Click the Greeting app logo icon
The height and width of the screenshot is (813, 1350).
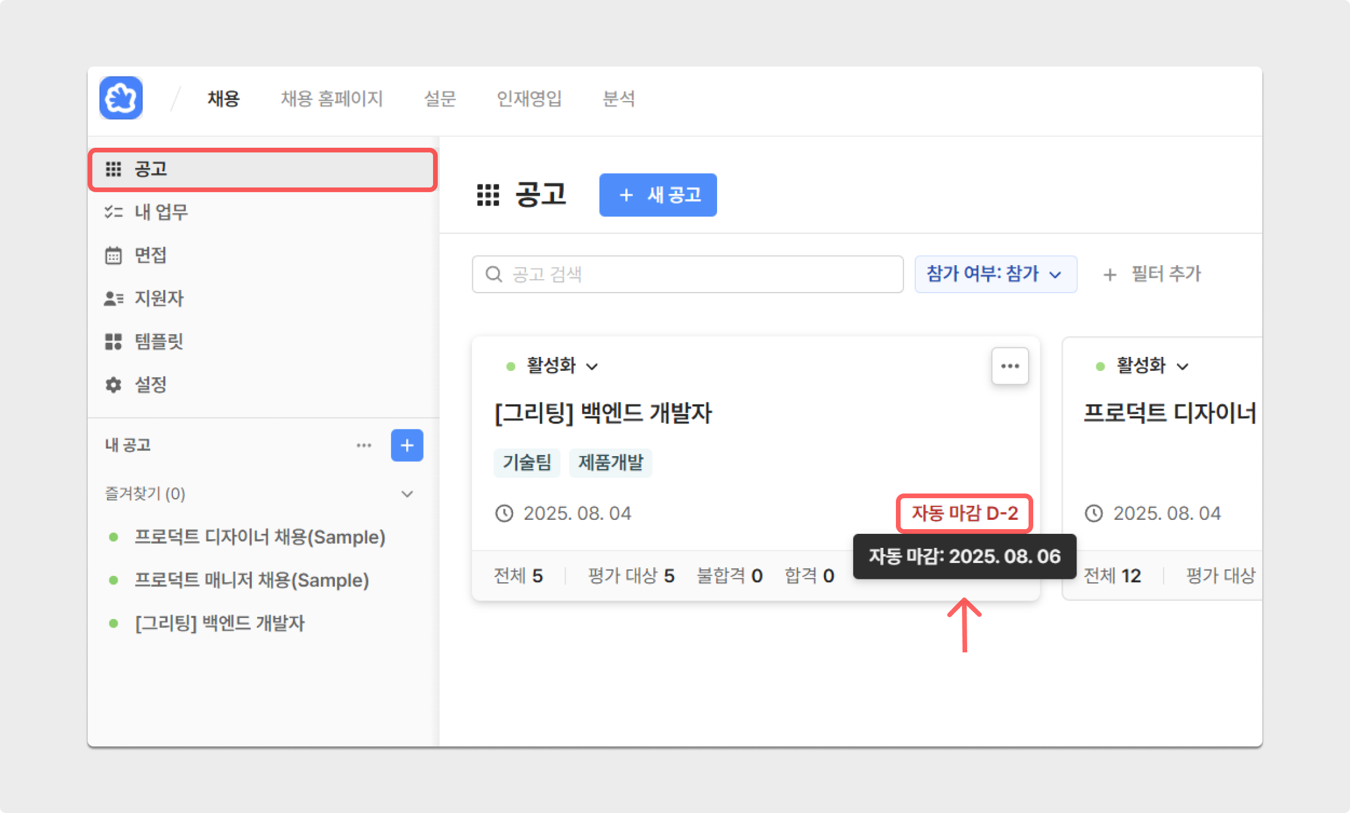[121, 98]
